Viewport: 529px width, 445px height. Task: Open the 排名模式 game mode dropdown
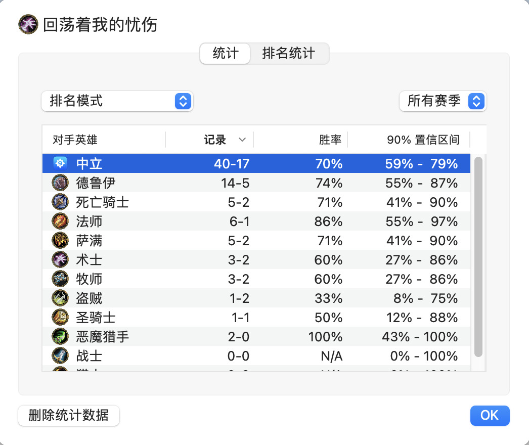(x=117, y=101)
